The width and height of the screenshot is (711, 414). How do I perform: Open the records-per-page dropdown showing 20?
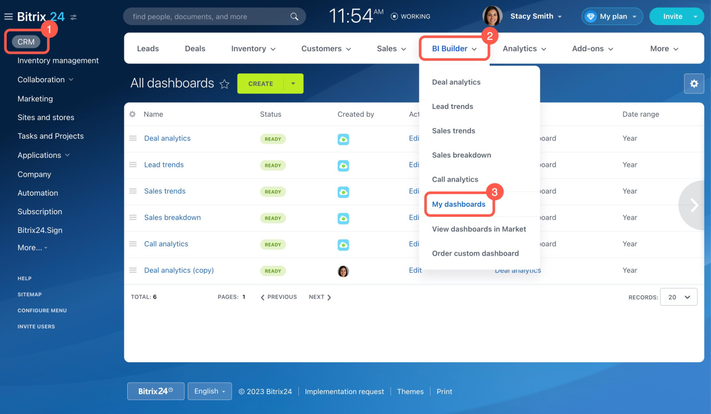click(678, 297)
